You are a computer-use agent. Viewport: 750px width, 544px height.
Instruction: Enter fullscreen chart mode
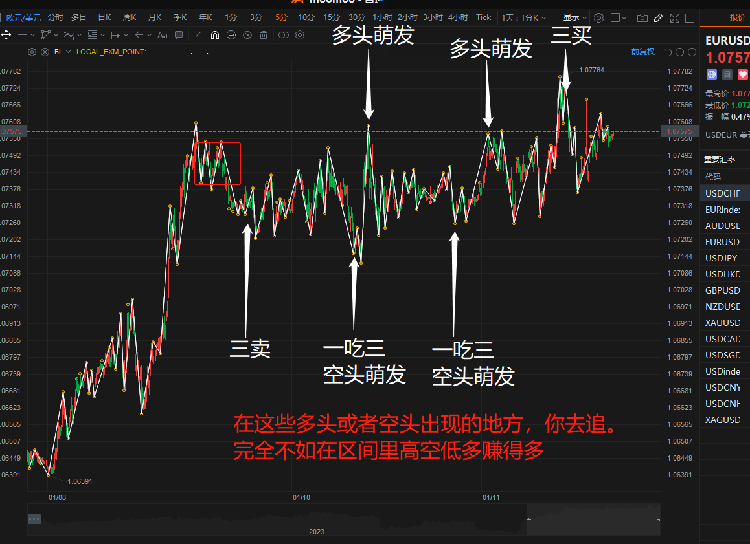click(674, 17)
